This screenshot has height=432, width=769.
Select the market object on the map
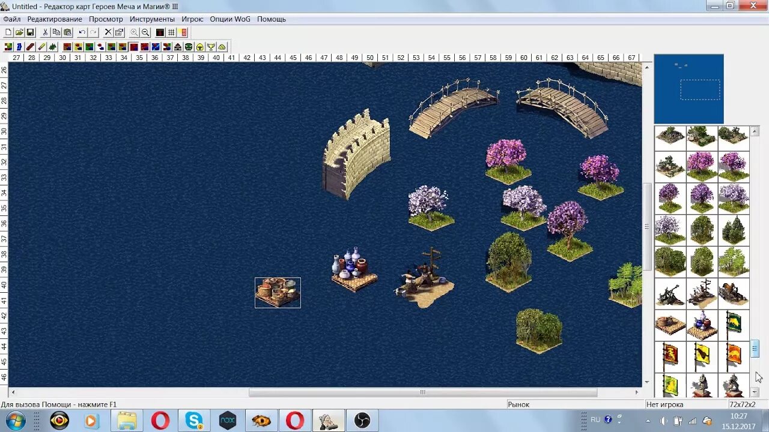[x=278, y=292]
